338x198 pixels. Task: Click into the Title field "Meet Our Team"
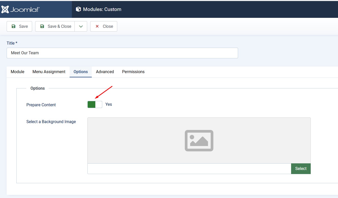[x=122, y=53]
